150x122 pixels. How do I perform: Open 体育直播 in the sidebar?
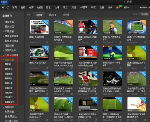(9, 22)
